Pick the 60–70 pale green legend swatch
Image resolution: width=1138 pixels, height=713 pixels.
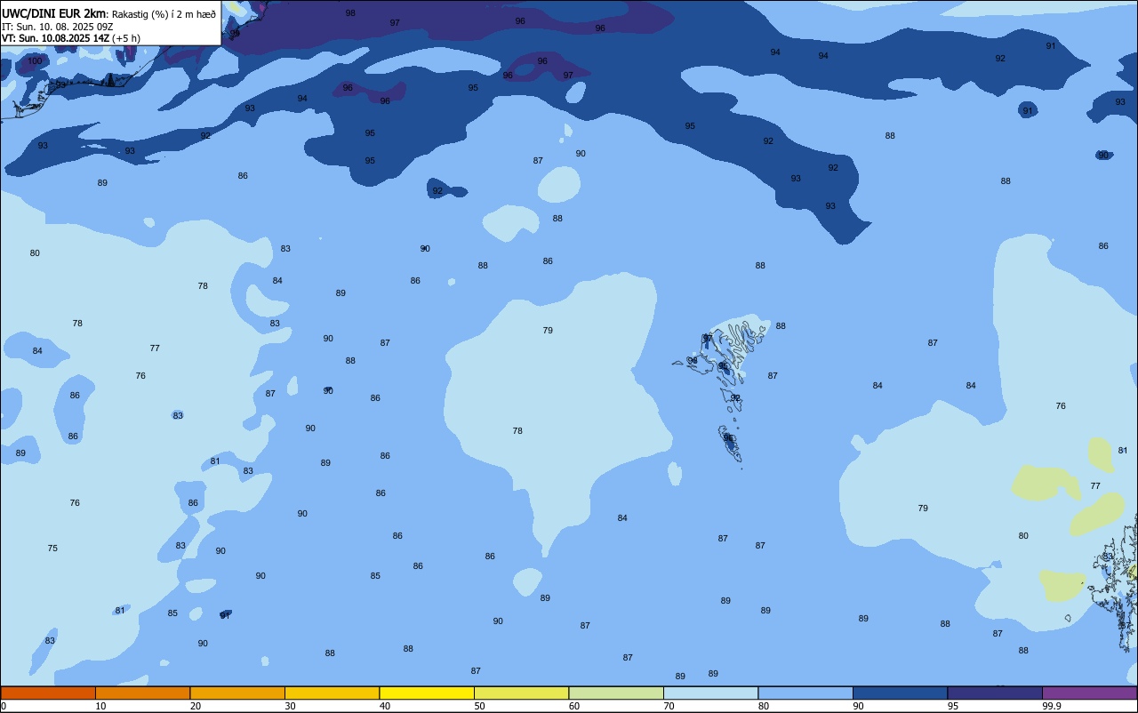pyautogui.click(x=616, y=693)
